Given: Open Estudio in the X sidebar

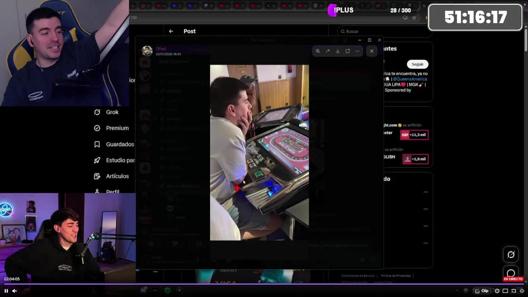Looking at the screenshot, I should point(114,160).
